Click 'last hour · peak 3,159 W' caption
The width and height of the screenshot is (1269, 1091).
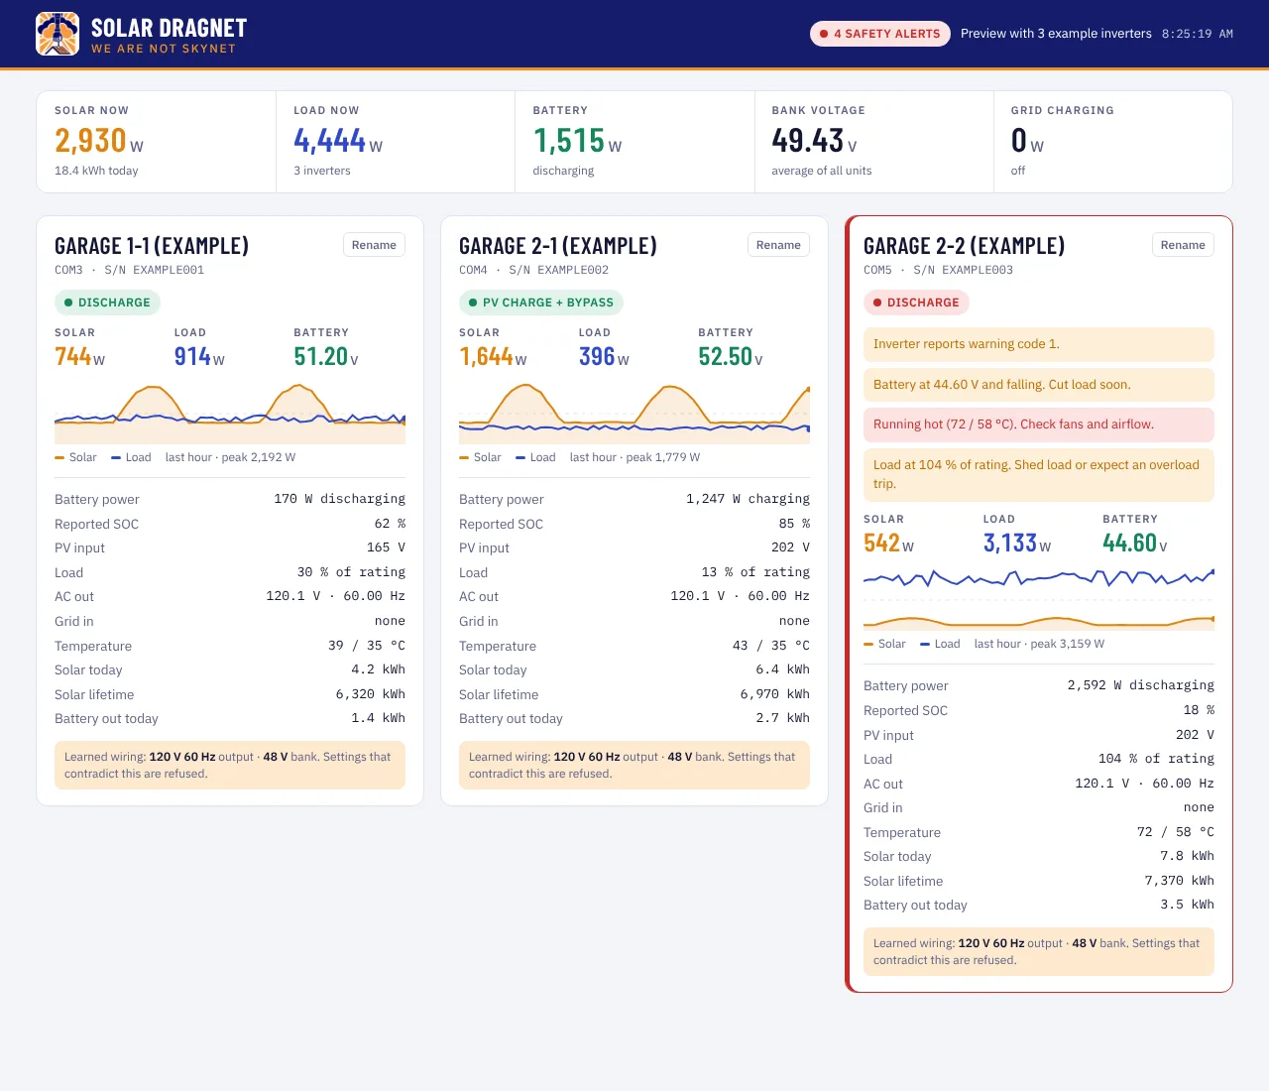[1039, 644]
